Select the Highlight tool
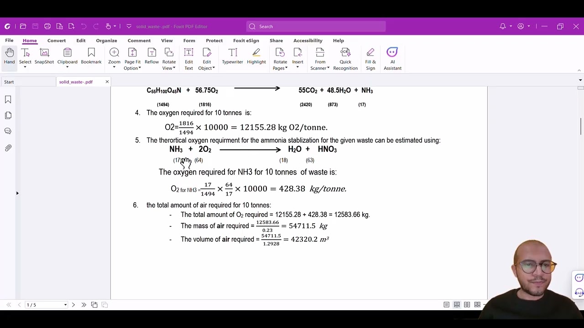Image resolution: width=584 pixels, height=328 pixels. [x=256, y=56]
